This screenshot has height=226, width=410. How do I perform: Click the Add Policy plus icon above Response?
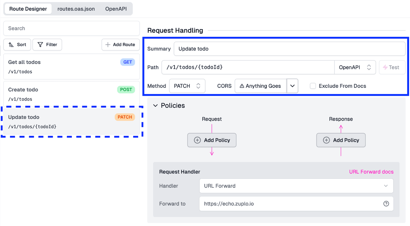326,140
